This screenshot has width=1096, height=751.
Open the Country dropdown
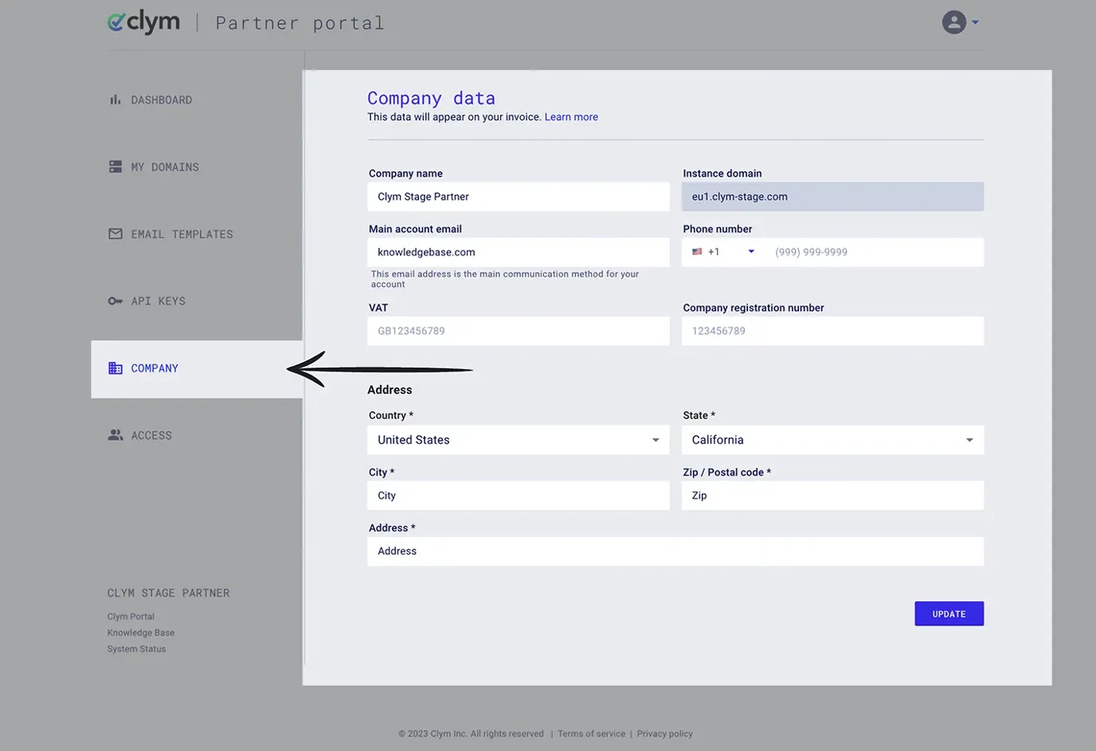519,440
